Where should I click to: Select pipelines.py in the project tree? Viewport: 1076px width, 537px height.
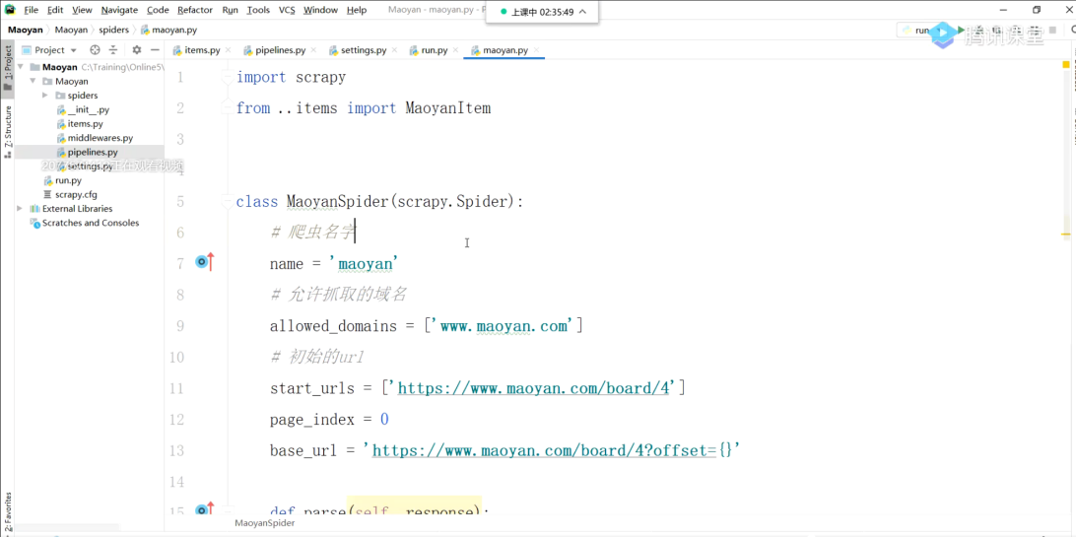[x=87, y=153]
